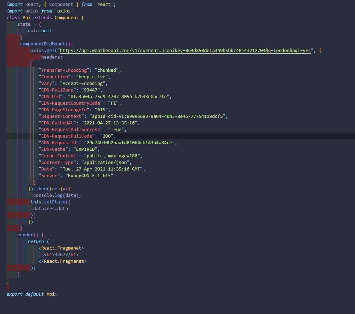The image size is (355, 314).
Task: Click "CDN-EdgeStorageId": "615" line
Action: click(74, 110)
